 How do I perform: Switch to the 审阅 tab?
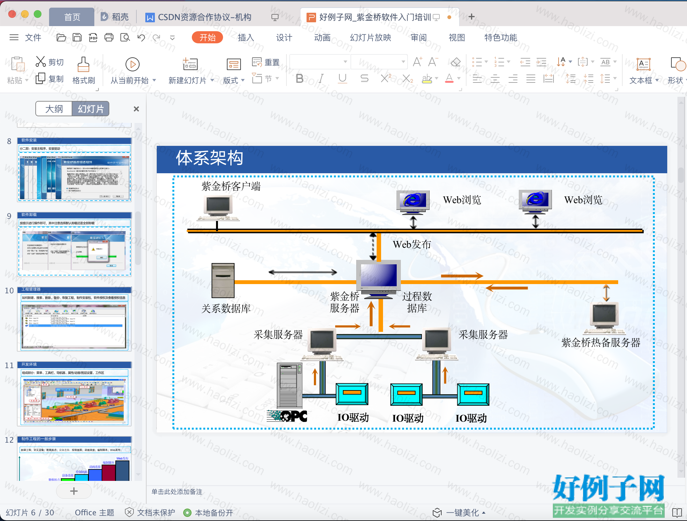click(418, 38)
